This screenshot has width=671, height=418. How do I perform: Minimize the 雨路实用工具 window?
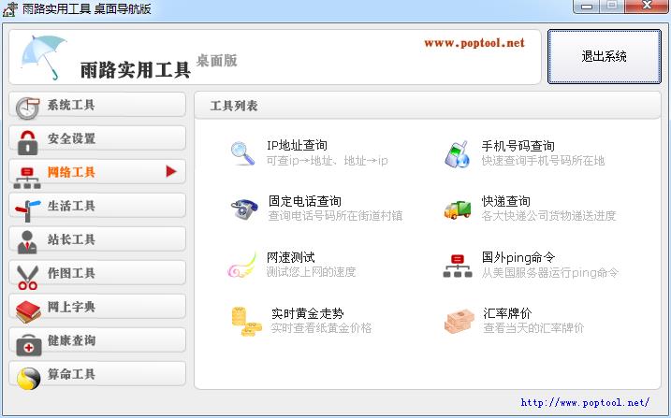click(x=587, y=7)
